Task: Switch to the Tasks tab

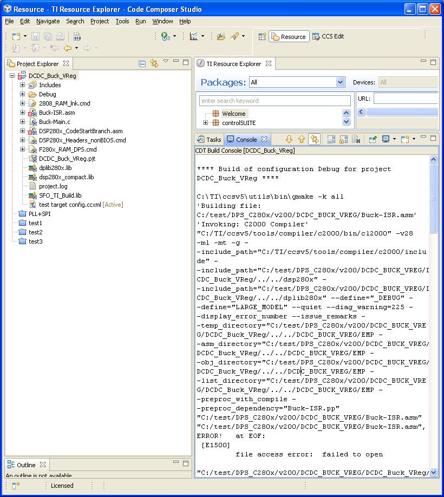Action: (x=209, y=140)
